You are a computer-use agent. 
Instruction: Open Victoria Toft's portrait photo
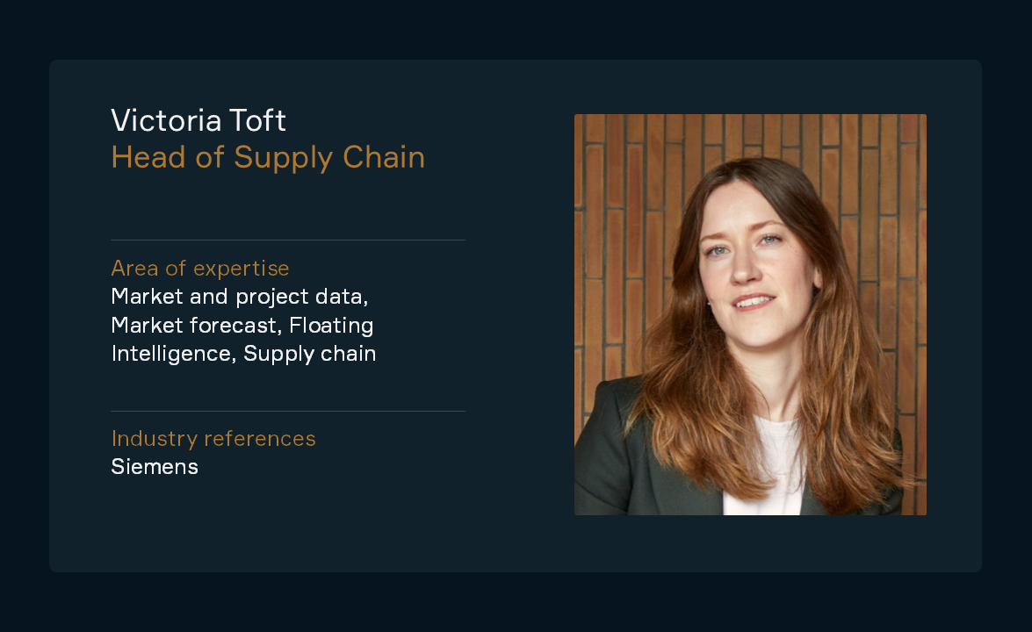(x=750, y=314)
